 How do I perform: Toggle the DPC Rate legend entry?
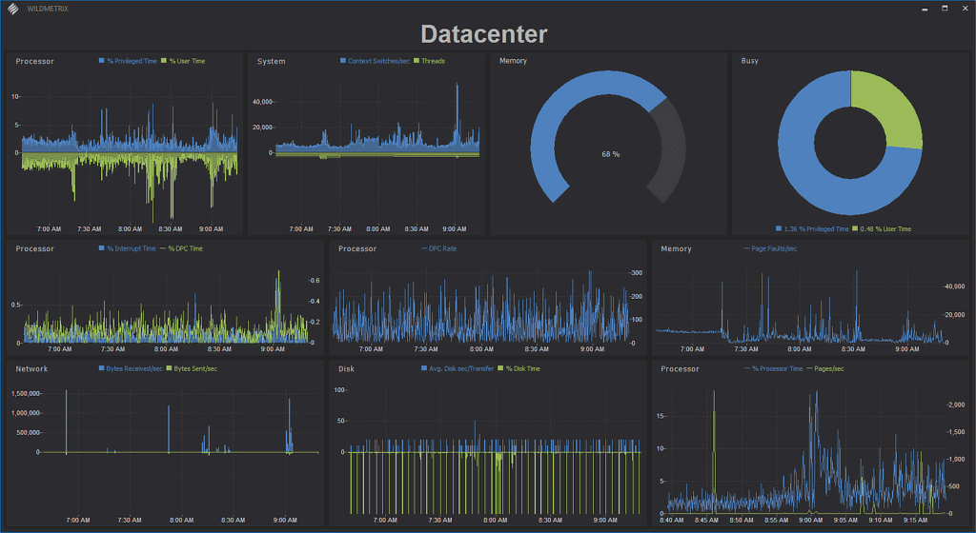coord(442,248)
